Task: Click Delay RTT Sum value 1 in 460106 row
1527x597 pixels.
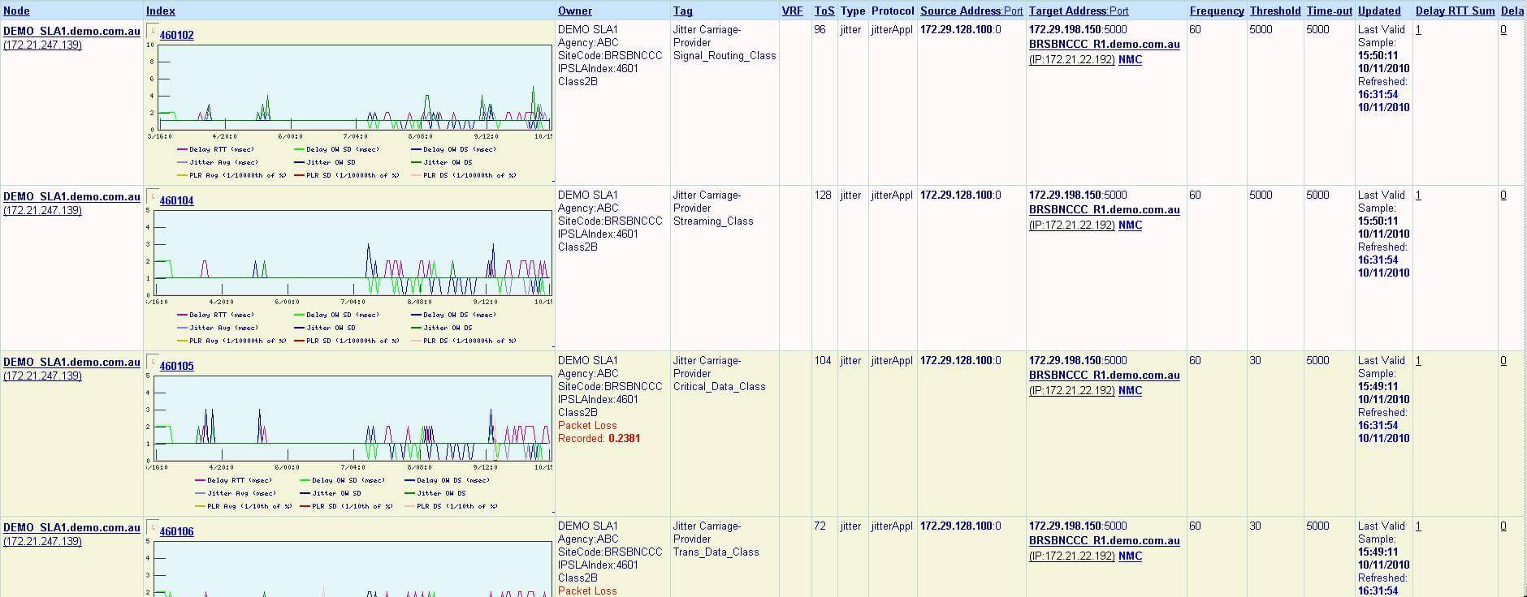Action: 1418,526
